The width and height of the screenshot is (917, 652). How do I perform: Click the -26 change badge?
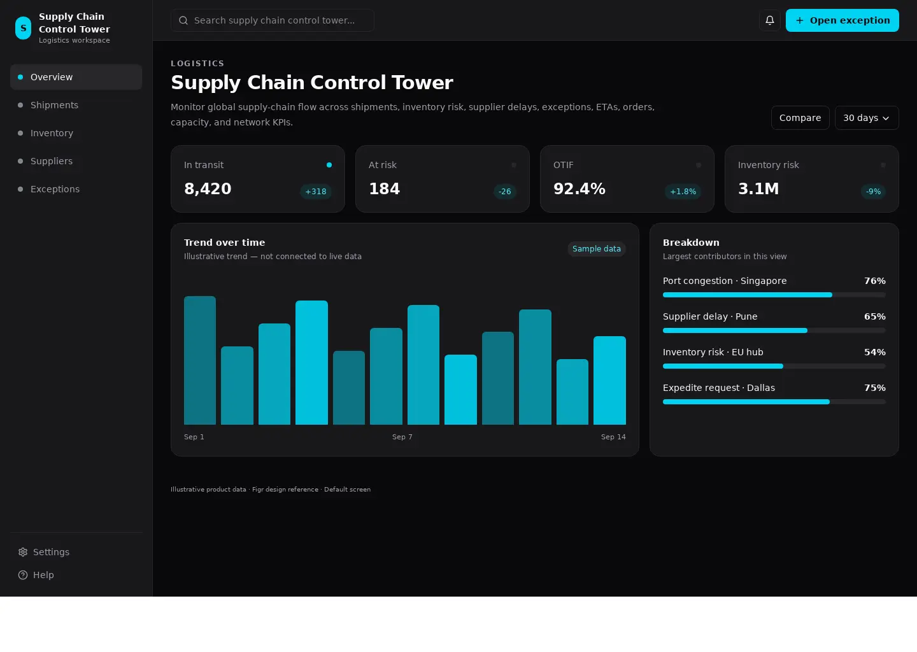click(505, 192)
